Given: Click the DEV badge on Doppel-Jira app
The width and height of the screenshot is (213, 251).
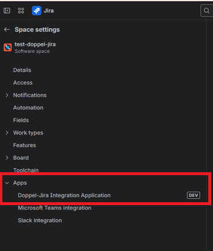Looking at the screenshot, I should pos(194,195).
